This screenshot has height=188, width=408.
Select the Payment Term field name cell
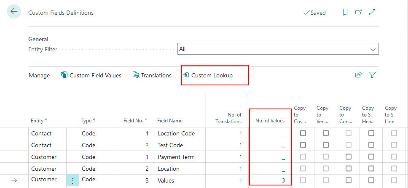click(176, 157)
